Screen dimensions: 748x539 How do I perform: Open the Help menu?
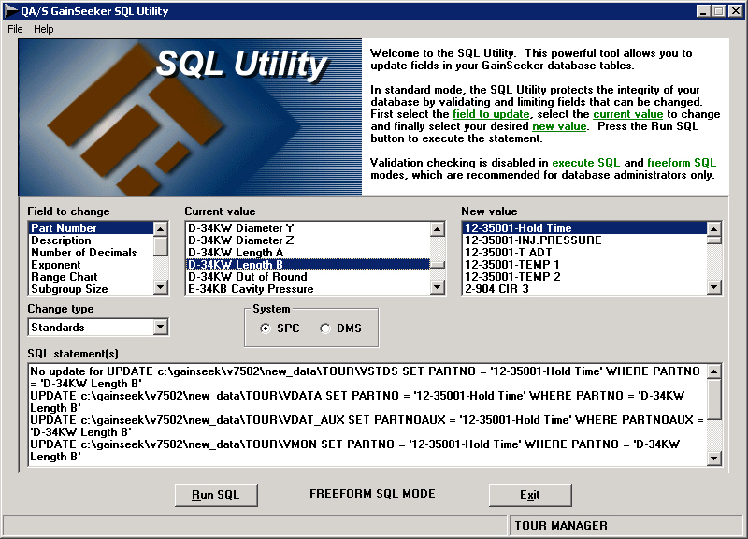coord(44,29)
